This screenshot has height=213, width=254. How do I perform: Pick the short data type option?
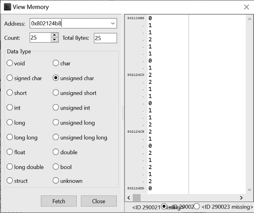coord(10,93)
